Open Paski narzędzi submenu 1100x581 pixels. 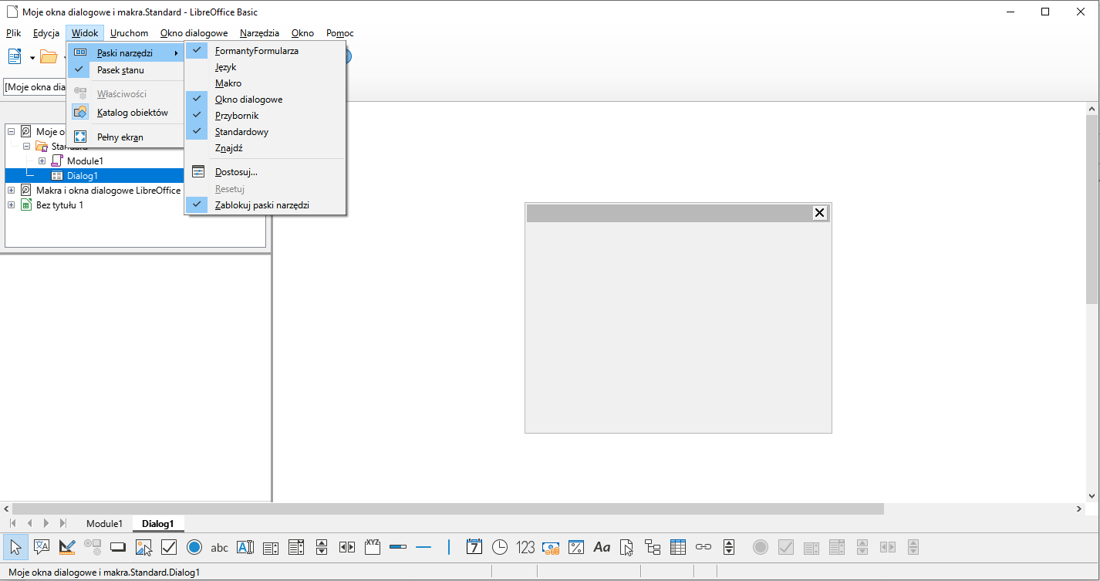125,53
